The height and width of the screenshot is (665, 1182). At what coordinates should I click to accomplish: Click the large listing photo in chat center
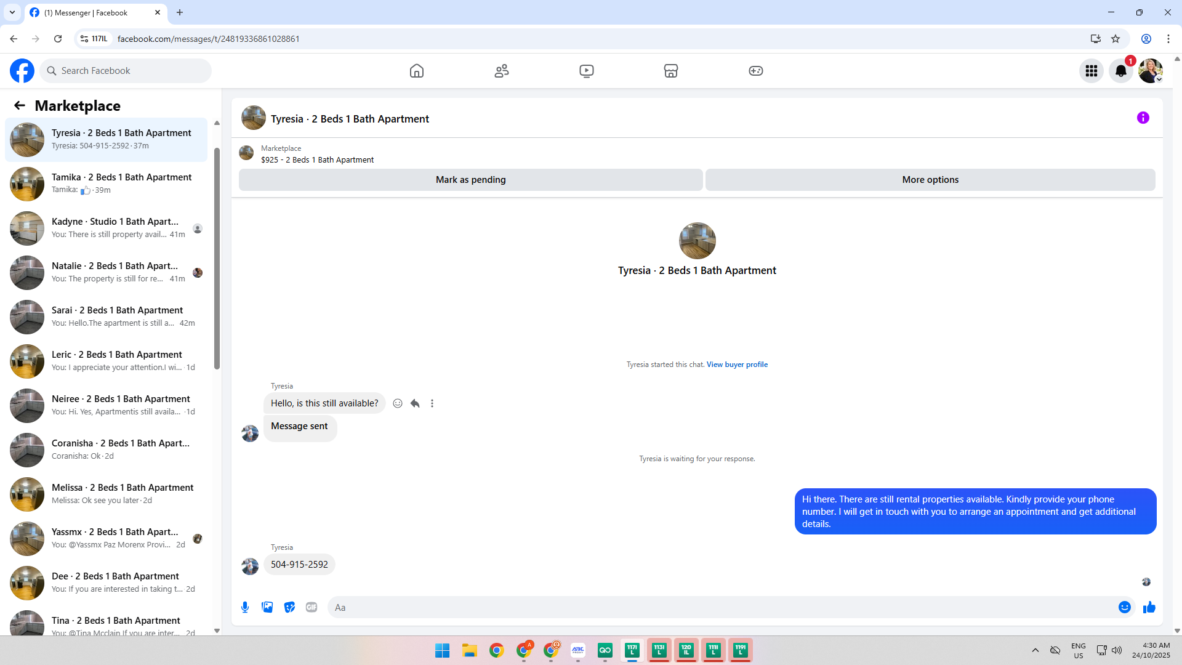pos(697,241)
